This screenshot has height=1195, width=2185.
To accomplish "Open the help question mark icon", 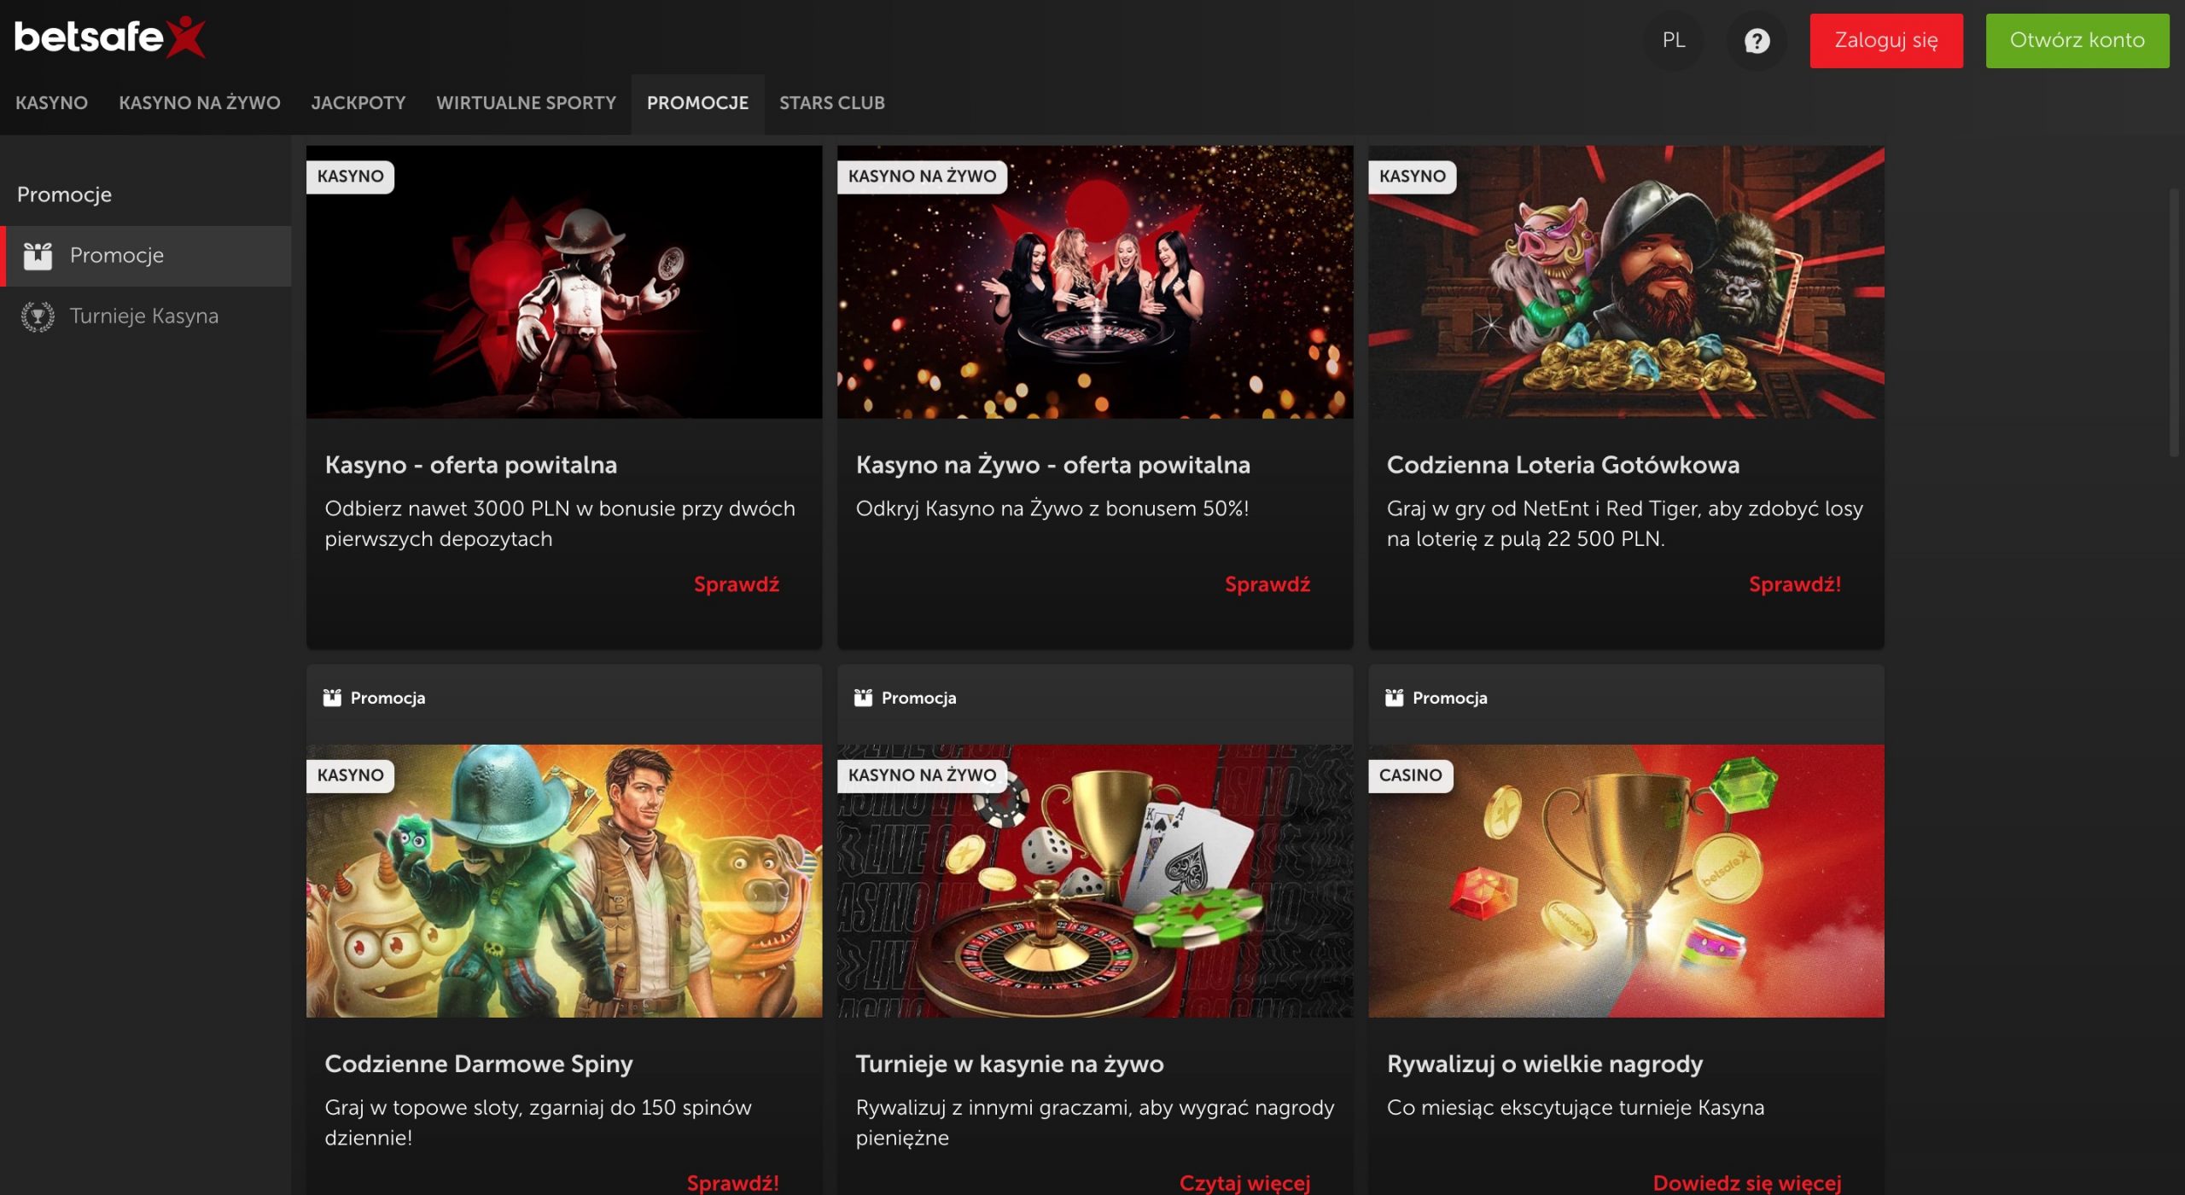I will 1756,41.
